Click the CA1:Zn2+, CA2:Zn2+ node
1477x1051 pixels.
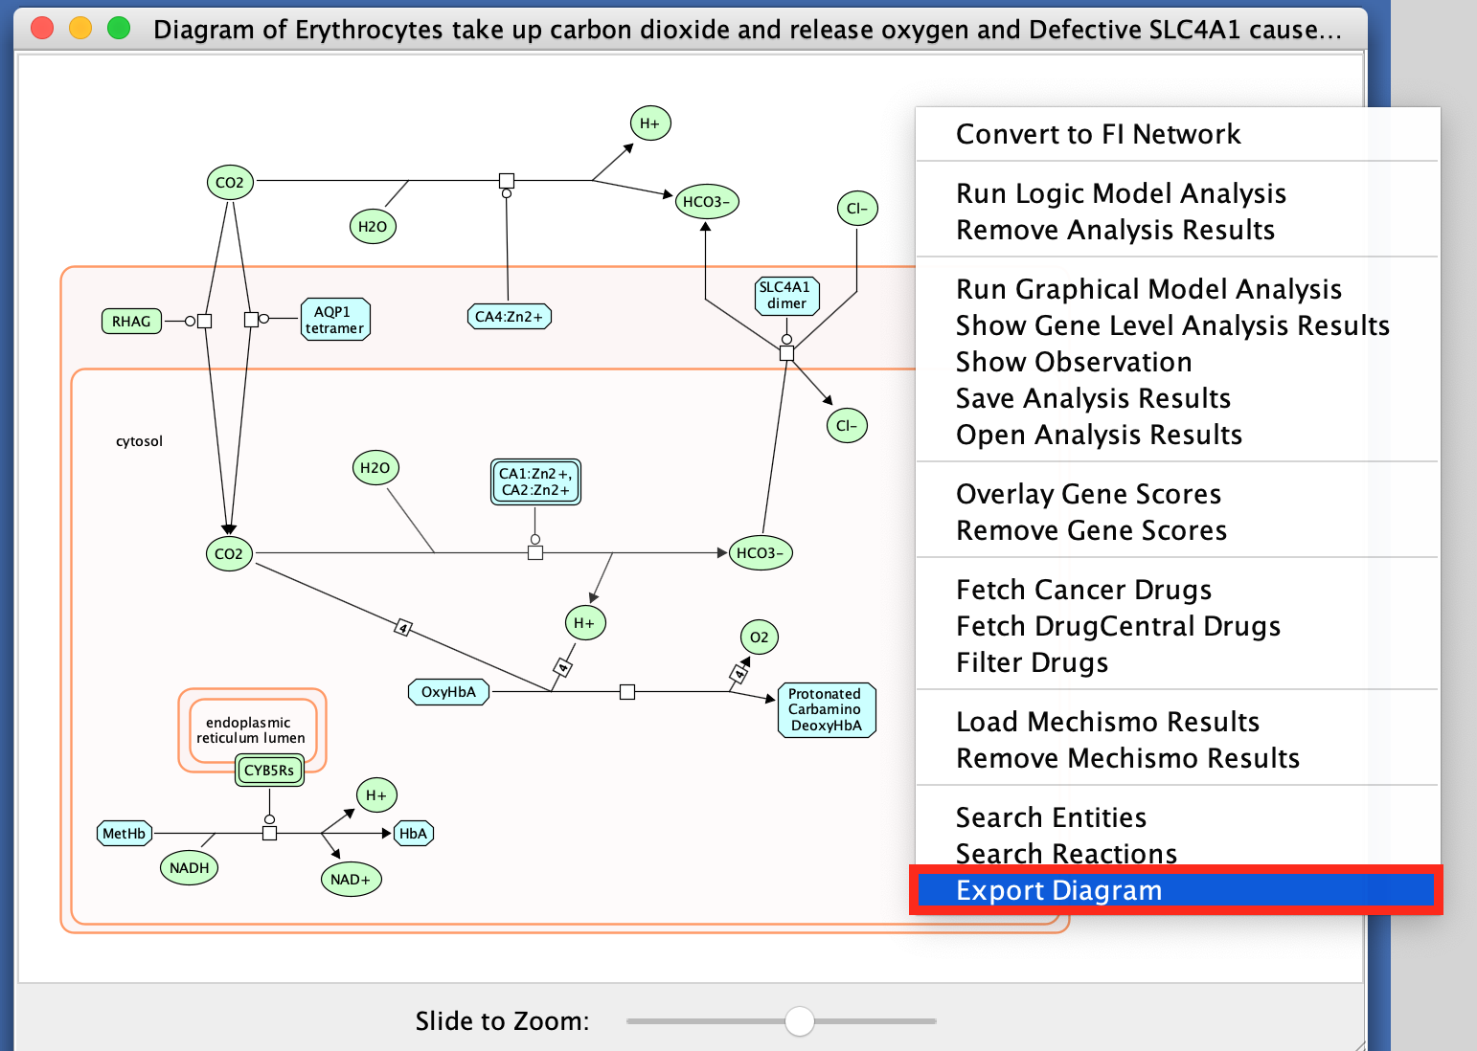535,481
